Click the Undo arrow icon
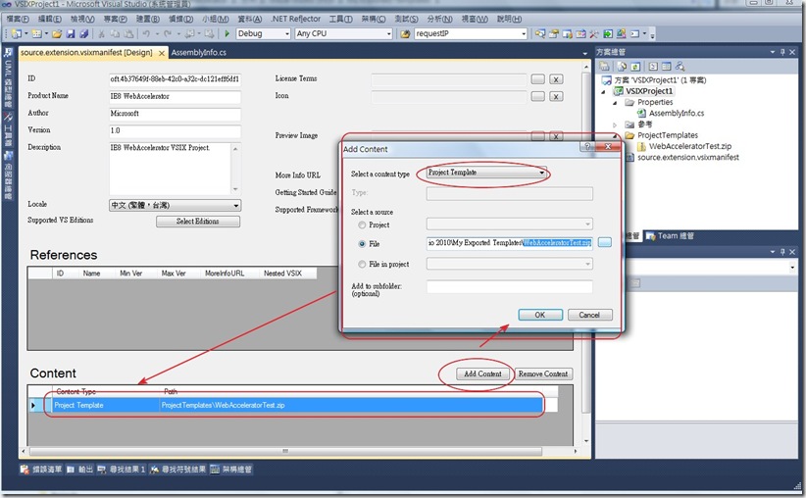 click(x=146, y=34)
